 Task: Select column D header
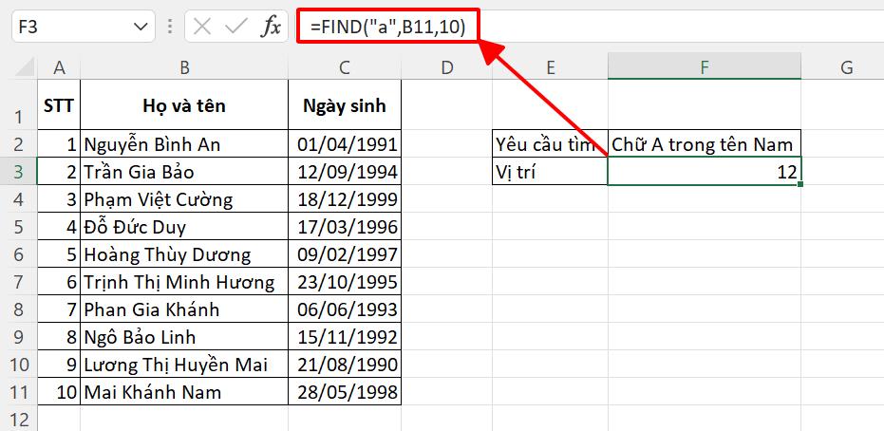[446, 67]
